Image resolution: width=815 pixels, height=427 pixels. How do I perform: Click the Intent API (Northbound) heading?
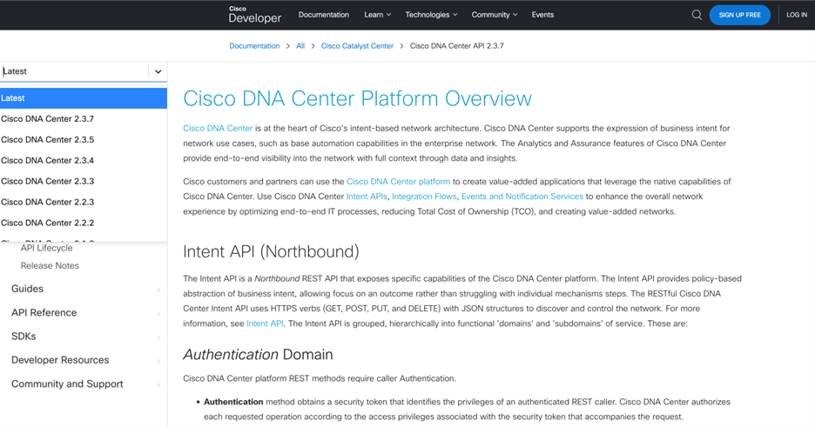(271, 251)
